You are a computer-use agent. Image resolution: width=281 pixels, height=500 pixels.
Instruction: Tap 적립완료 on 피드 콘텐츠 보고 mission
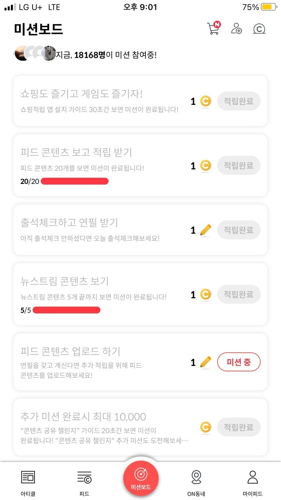[x=239, y=166]
